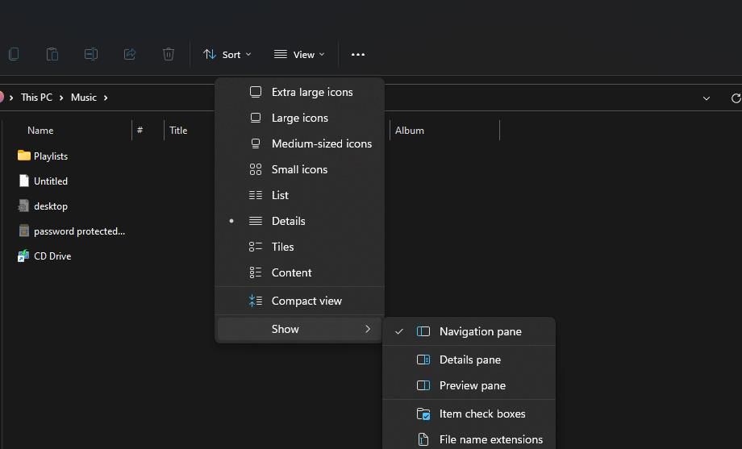Open the Playlists folder

50,156
